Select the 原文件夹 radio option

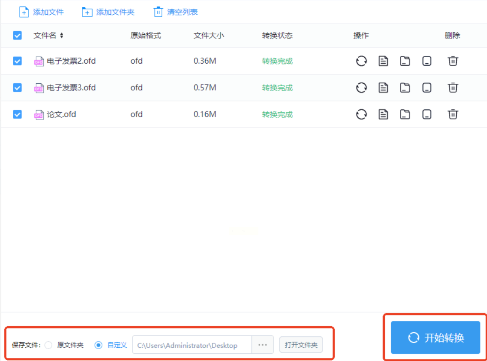[48, 345]
